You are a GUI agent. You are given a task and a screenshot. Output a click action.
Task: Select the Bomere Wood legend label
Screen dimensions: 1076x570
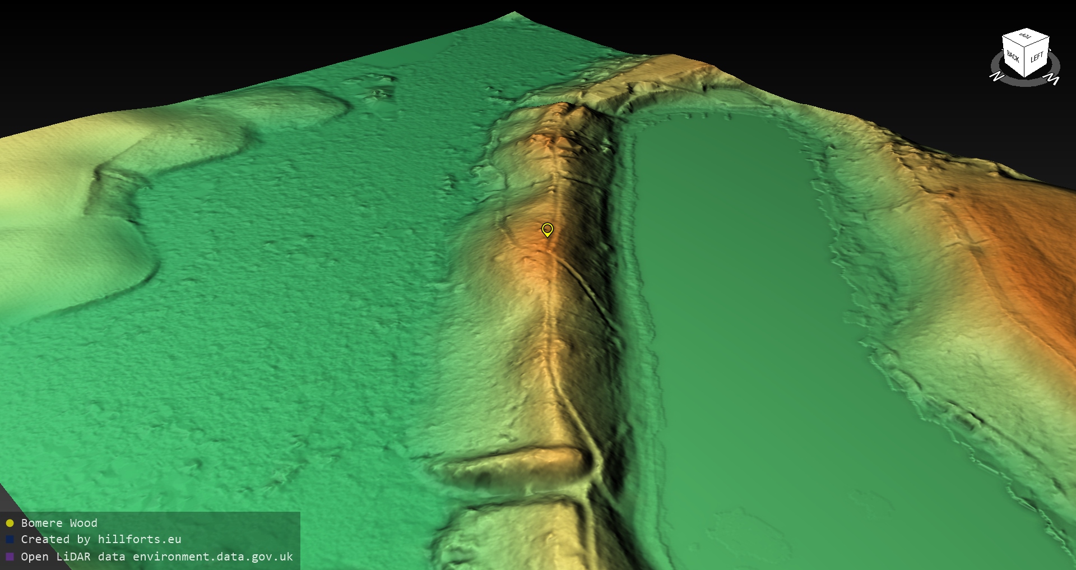59,523
